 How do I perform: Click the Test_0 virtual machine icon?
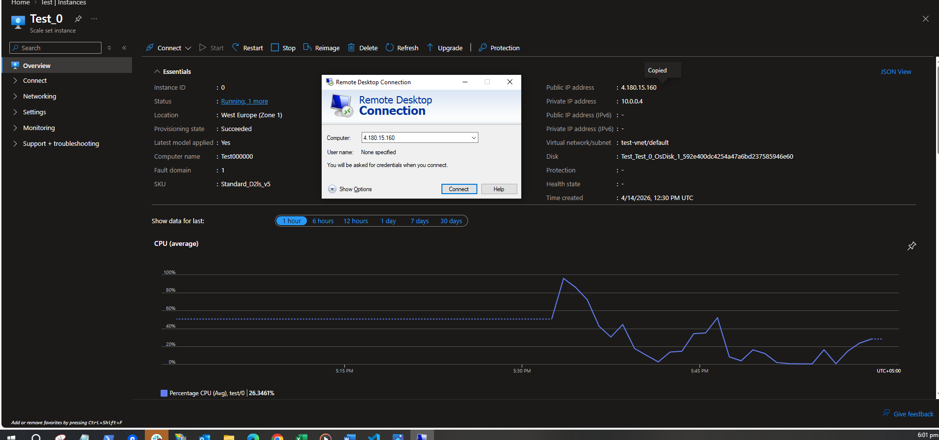pyautogui.click(x=18, y=22)
